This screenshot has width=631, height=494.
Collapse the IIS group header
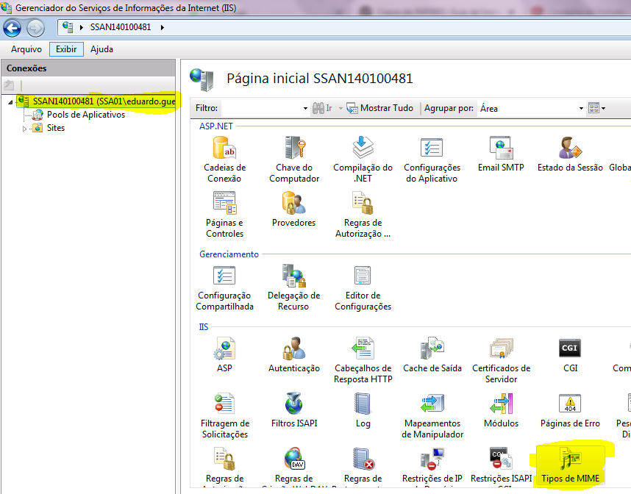pos(204,327)
